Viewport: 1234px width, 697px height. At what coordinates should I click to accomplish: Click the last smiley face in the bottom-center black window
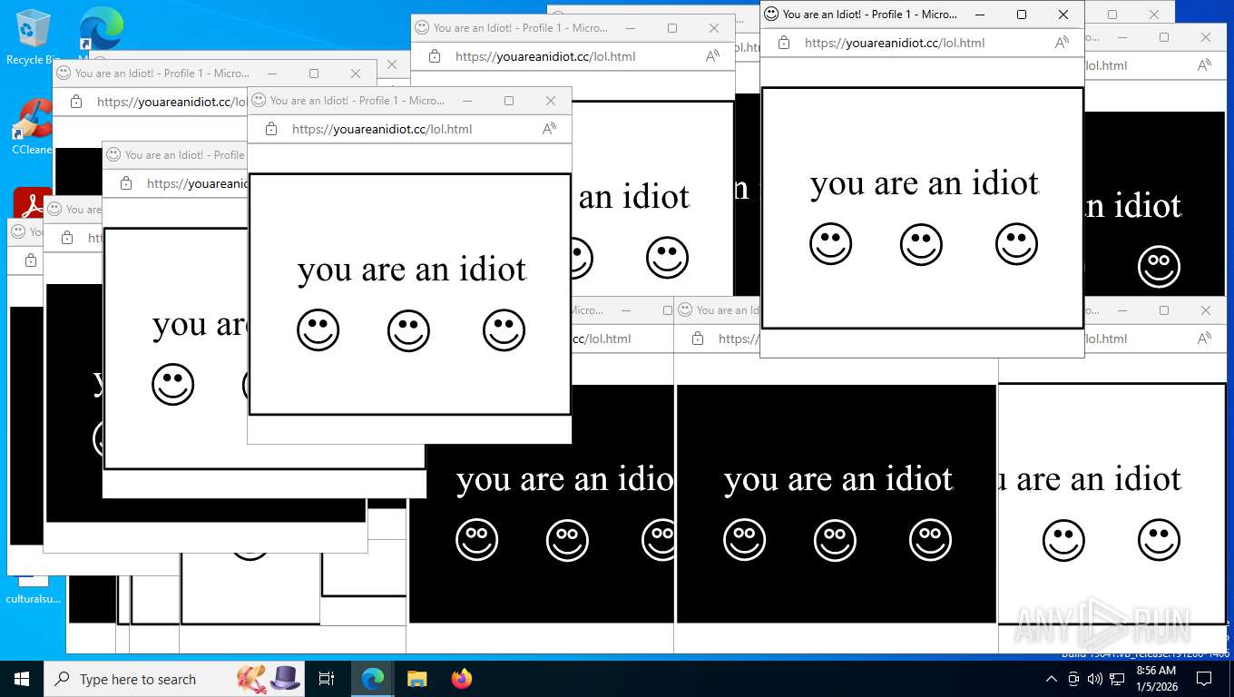click(x=930, y=540)
